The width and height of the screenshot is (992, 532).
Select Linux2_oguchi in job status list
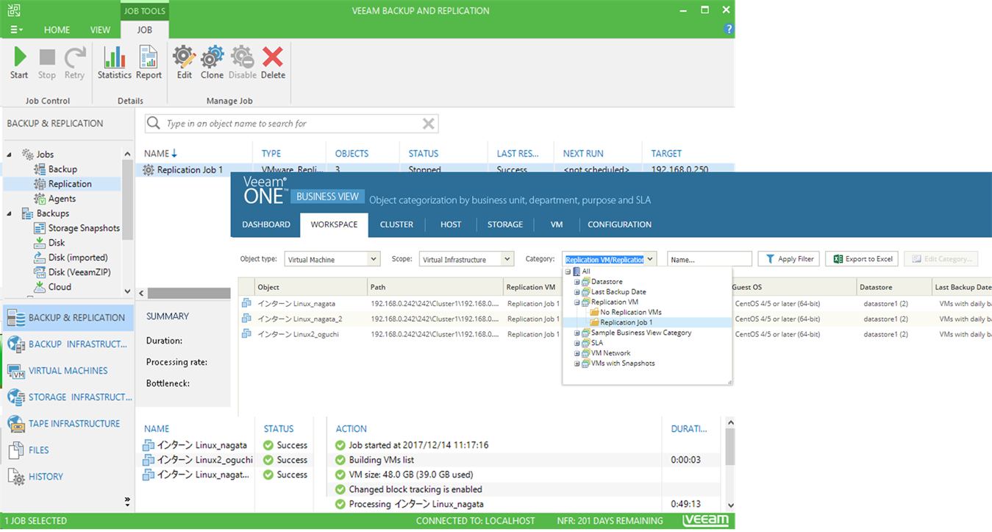198,460
